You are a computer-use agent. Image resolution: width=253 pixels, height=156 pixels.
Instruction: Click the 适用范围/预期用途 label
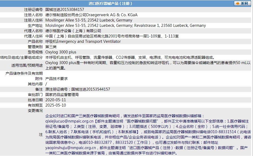[x=27, y=65]
